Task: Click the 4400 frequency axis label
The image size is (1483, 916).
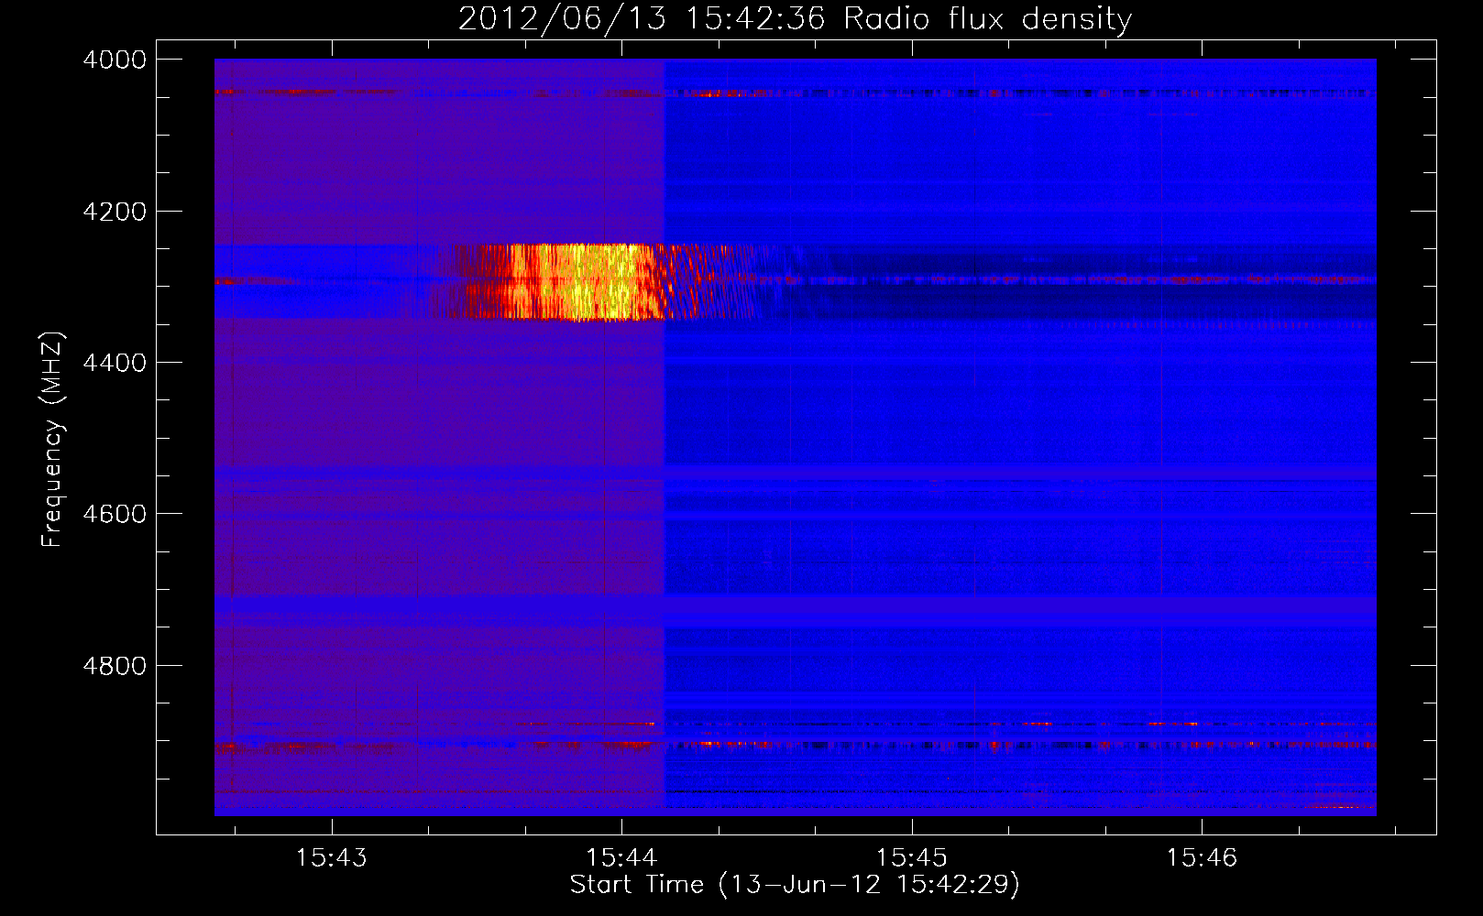Action: (115, 363)
